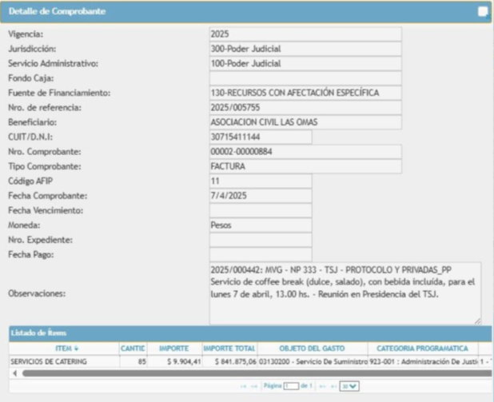494x402 pixels.
Task: Click the empty Fondo Caja field
Action: pos(305,78)
